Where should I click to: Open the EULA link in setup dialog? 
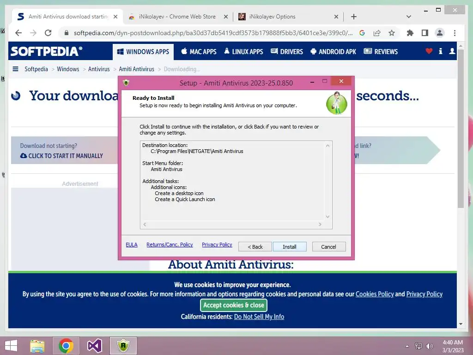pos(132,245)
